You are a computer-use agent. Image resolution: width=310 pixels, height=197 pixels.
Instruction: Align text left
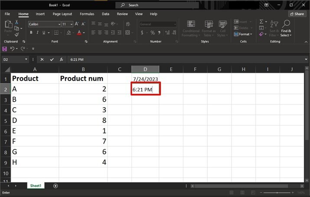tap(93, 33)
